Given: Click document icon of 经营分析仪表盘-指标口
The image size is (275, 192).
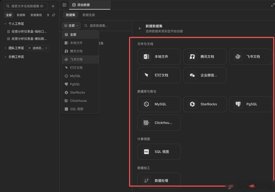Looking at the screenshot, I should [x=8, y=32].
